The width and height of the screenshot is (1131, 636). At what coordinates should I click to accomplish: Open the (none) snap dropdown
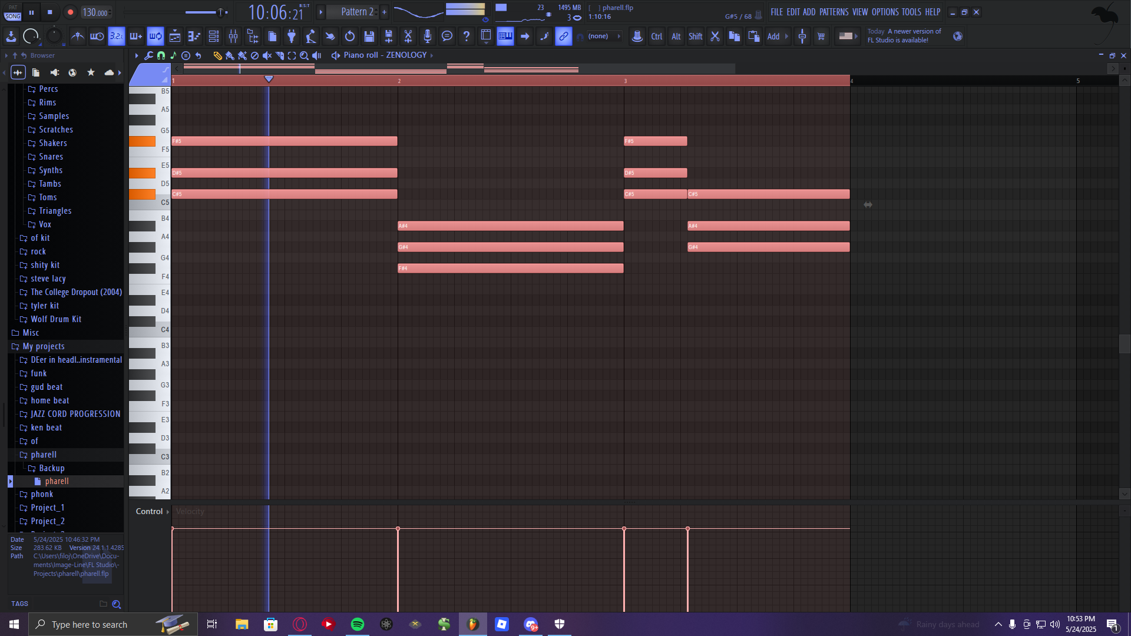tap(604, 37)
